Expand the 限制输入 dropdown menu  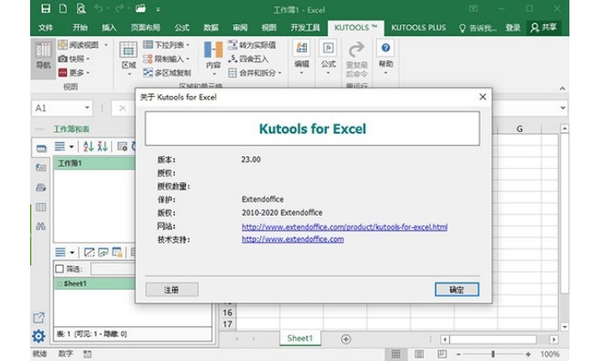tap(188, 59)
